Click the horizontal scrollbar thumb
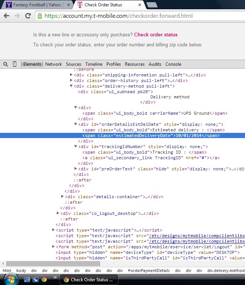245x285 pixels. point(53,263)
